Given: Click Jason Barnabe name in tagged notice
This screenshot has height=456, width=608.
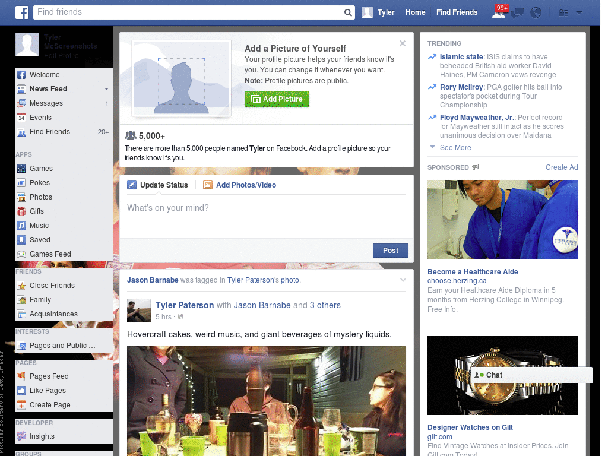Looking at the screenshot, I should [x=153, y=280].
